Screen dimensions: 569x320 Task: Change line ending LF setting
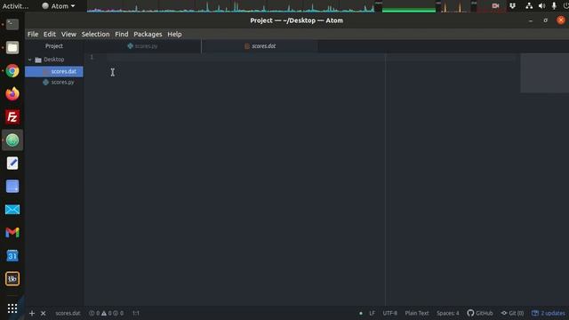pos(372,313)
